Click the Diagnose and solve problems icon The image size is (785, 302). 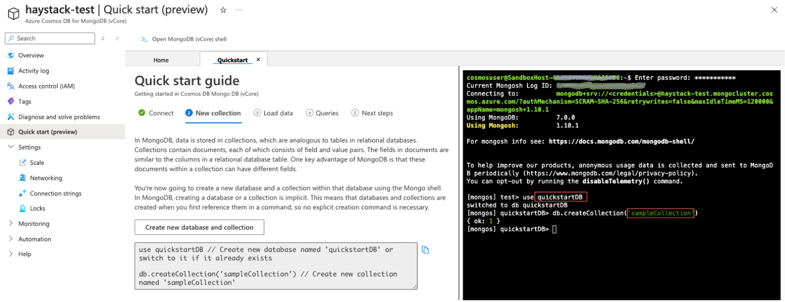point(11,117)
